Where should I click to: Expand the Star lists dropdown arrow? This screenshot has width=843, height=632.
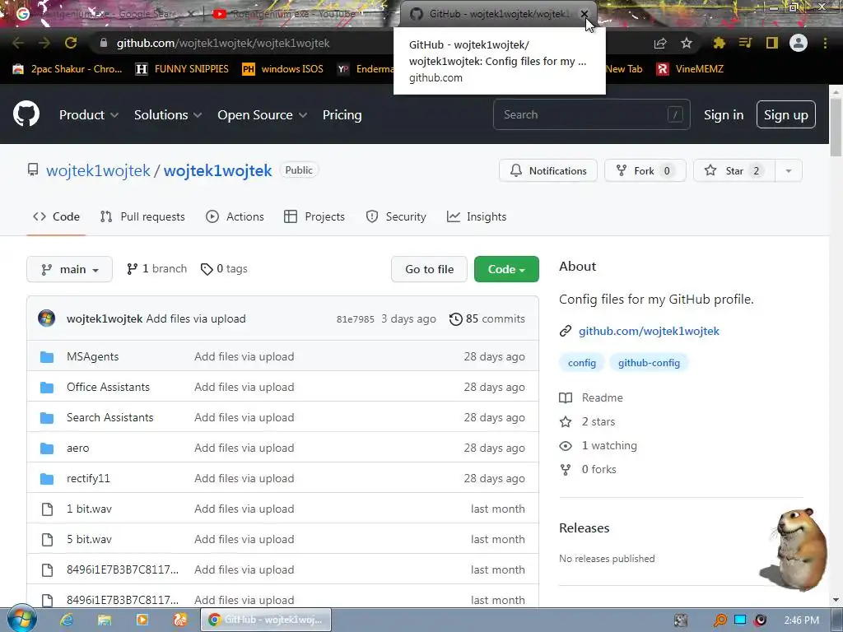[789, 171]
